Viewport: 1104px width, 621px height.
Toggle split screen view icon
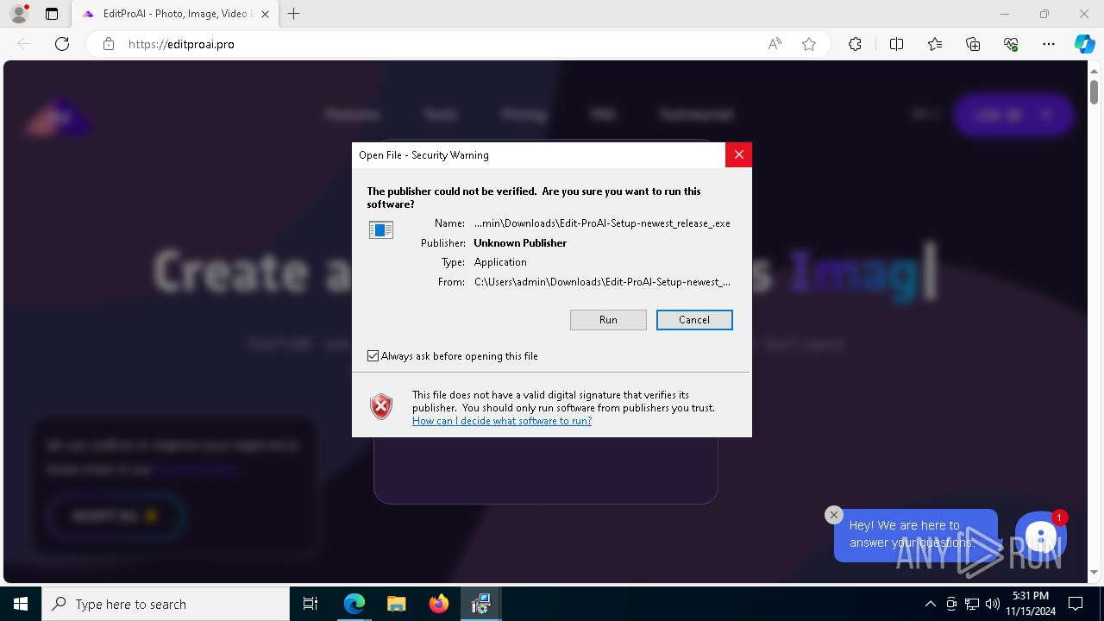896,44
